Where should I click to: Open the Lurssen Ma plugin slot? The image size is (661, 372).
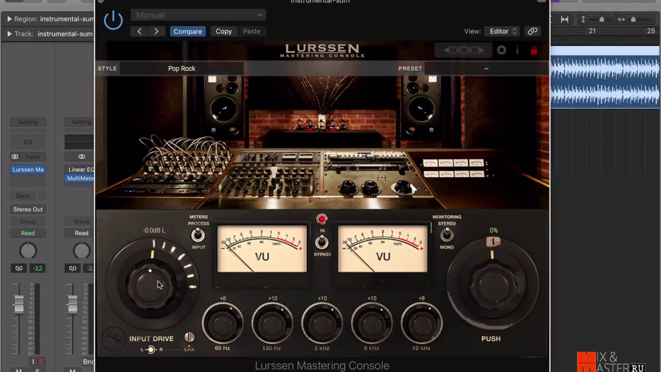click(28, 169)
